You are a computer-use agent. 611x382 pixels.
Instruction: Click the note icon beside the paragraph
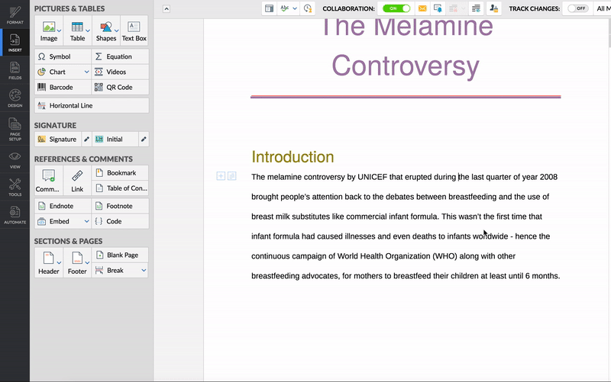point(232,176)
